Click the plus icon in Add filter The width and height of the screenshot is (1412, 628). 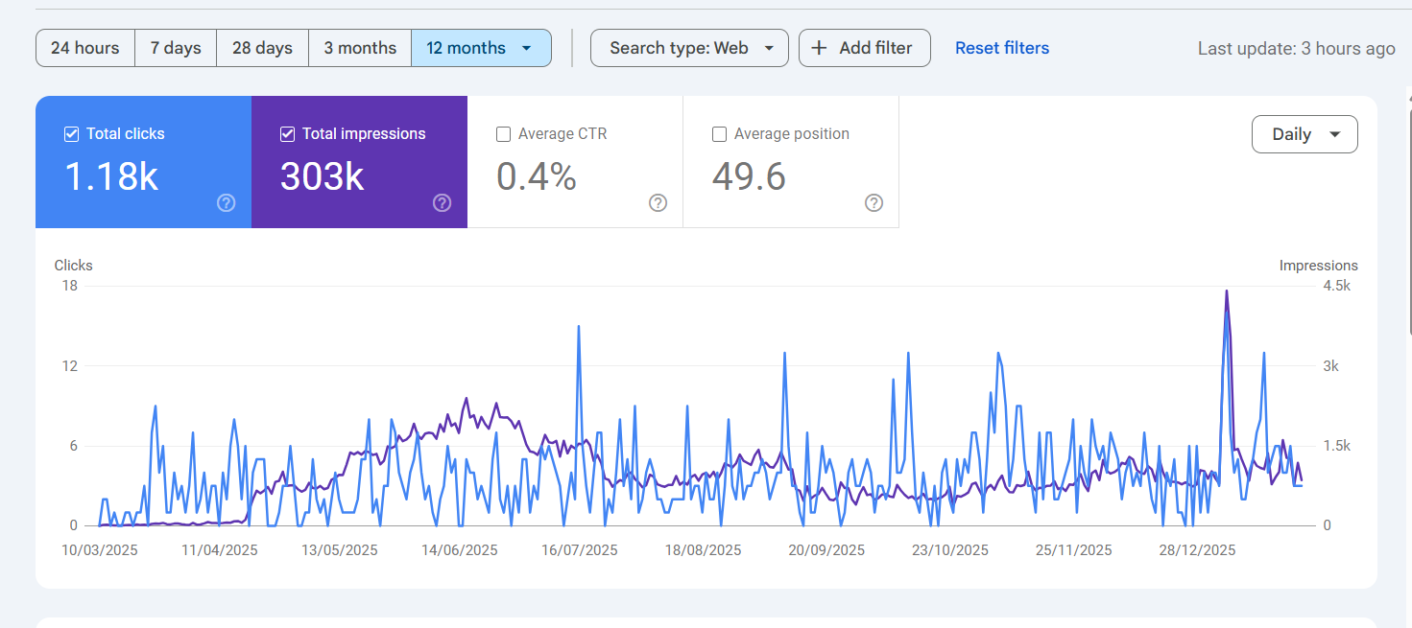[819, 48]
